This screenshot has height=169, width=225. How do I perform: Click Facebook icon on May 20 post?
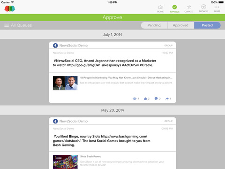(x=55, y=121)
